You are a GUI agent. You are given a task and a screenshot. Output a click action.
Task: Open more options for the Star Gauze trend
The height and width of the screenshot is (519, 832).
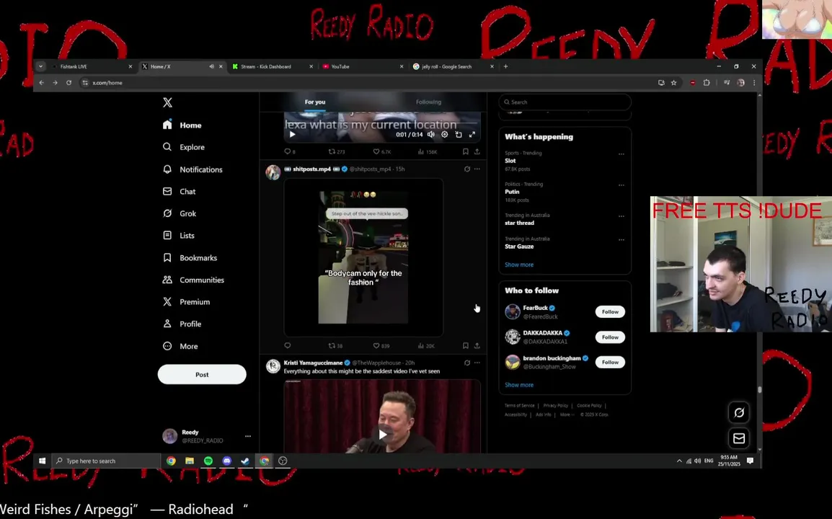point(621,240)
